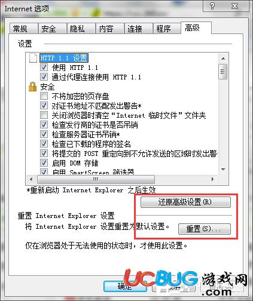This screenshot has width=253, height=301.
Task: Click the 安全 padlock icon
Action: click(33, 87)
